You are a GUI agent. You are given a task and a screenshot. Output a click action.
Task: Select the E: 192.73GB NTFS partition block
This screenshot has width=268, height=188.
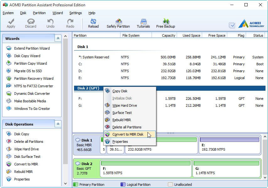point(229,145)
